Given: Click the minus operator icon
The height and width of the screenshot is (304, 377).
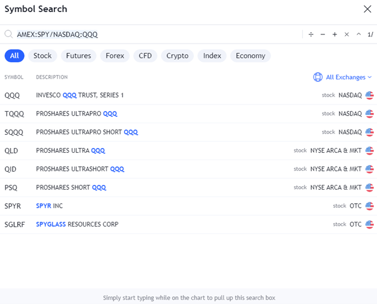Looking at the screenshot, I should (x=323, y=34).
